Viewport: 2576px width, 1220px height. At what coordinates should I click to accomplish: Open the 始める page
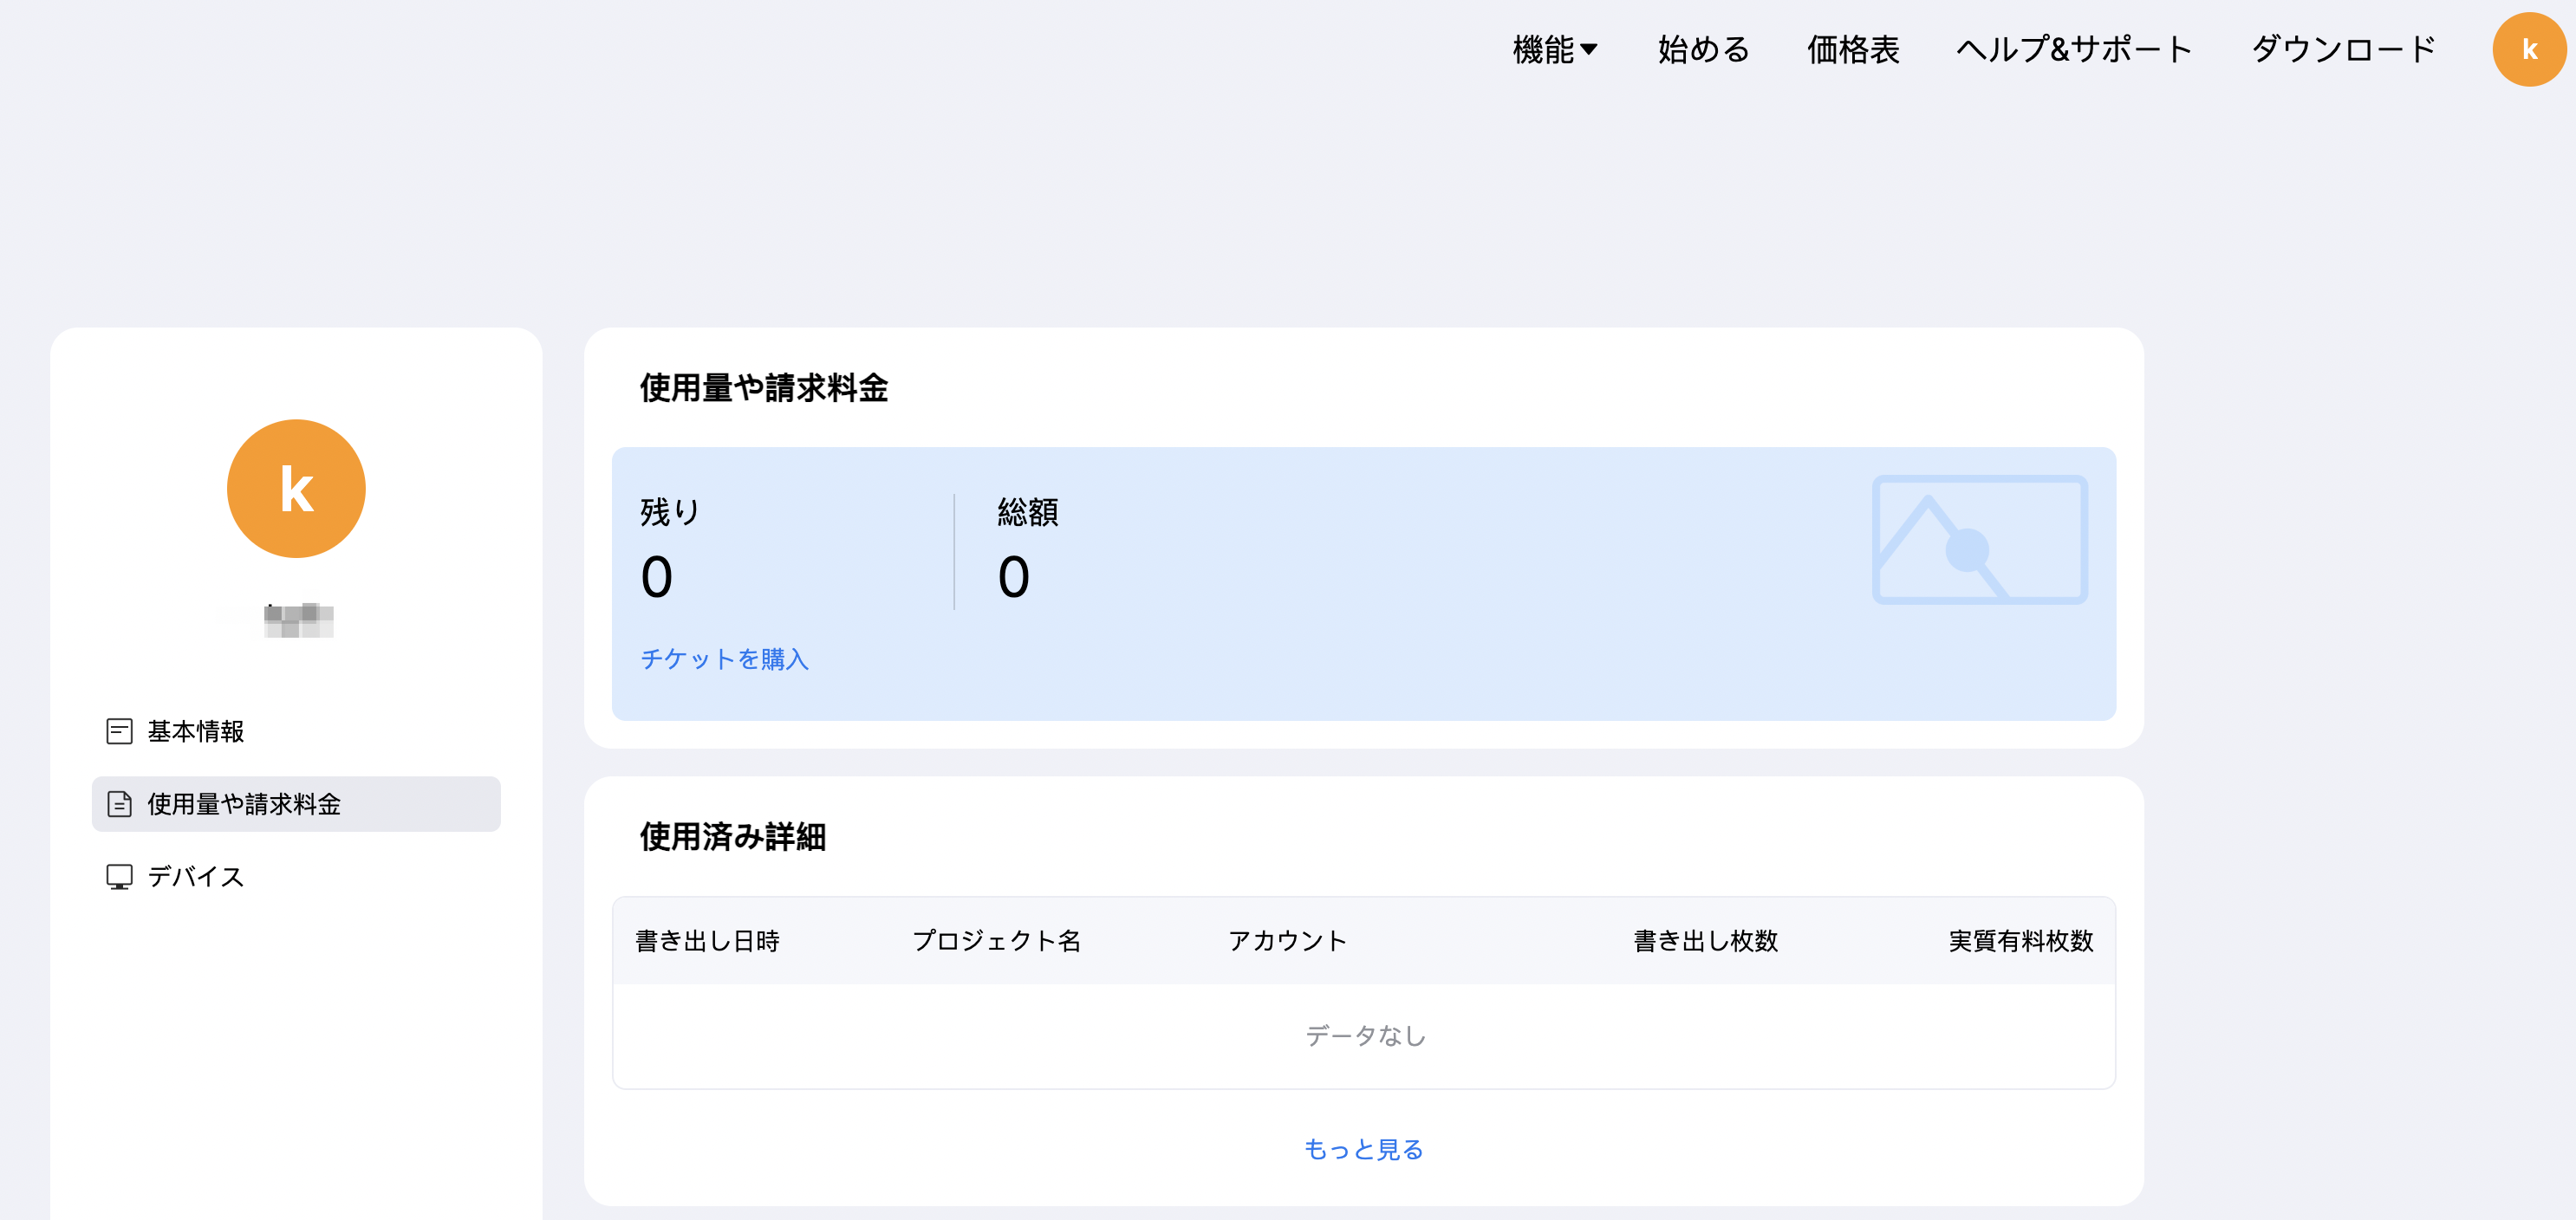(x=1703, y=50)
